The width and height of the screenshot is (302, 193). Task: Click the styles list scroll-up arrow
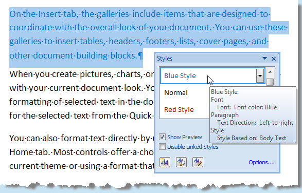[270, 72]
